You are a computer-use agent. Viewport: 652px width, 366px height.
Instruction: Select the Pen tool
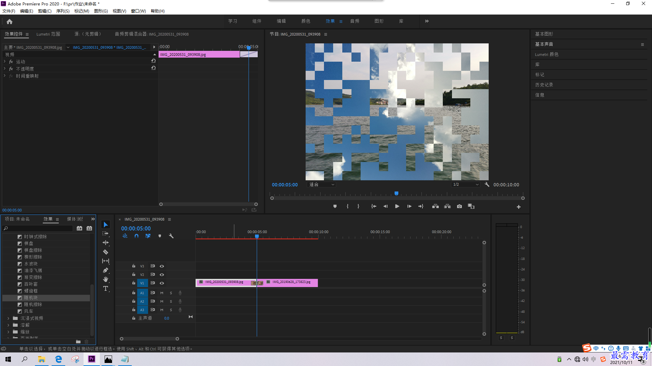click(106, 270)
